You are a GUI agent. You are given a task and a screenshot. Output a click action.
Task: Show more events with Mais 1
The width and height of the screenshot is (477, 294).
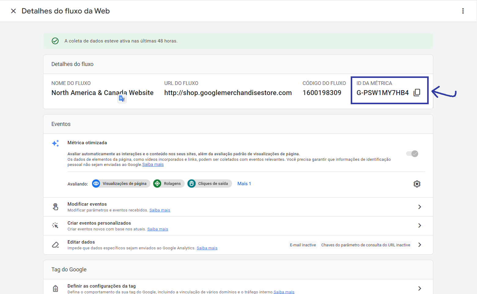pos(244,184)
